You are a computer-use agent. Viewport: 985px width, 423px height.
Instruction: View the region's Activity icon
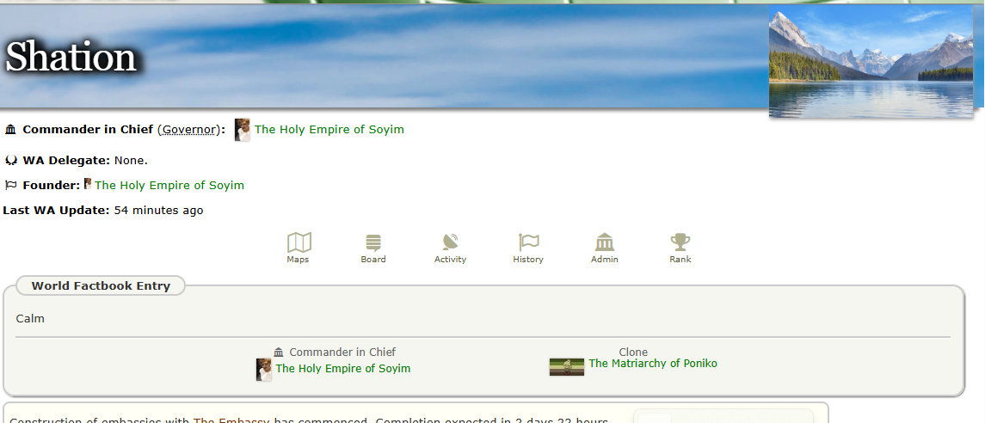point(450,243)
